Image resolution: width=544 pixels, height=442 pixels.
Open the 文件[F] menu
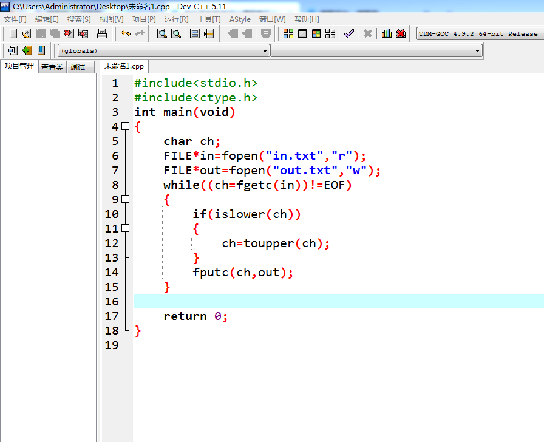coord(15,19)
